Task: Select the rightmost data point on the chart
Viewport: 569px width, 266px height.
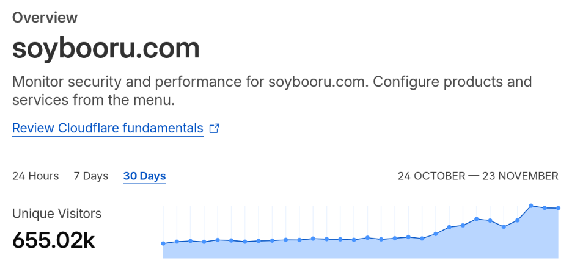Action: click(x=559, y=208)
